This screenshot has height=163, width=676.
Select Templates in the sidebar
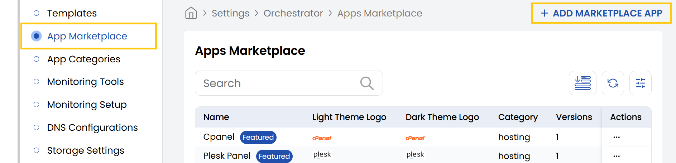(72, 13)
